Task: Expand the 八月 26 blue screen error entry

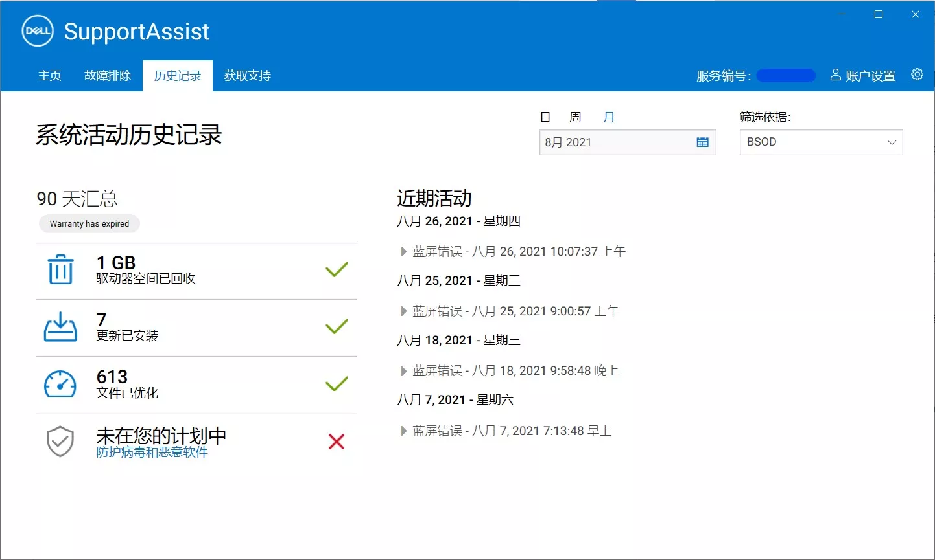Action: point(403,251)
